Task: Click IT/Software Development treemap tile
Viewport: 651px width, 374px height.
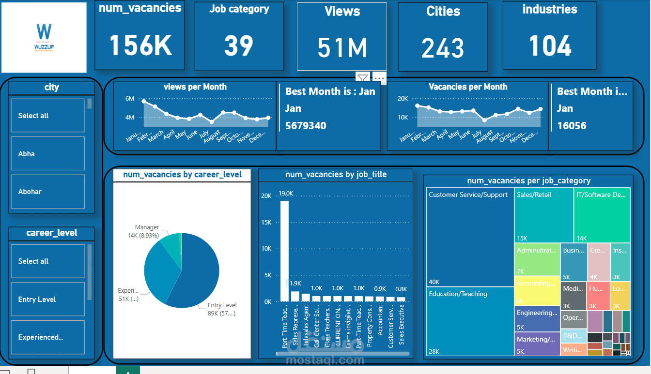Action: click(602, 215)
